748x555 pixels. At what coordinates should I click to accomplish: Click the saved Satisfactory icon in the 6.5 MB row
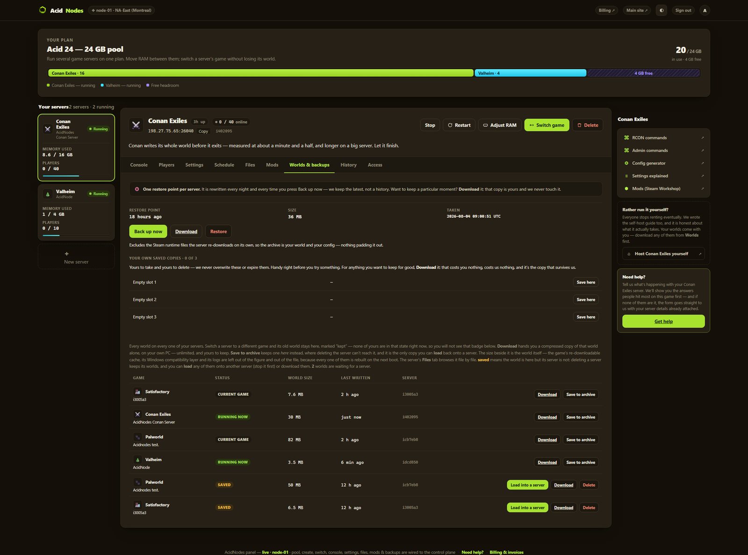[137, 505]
